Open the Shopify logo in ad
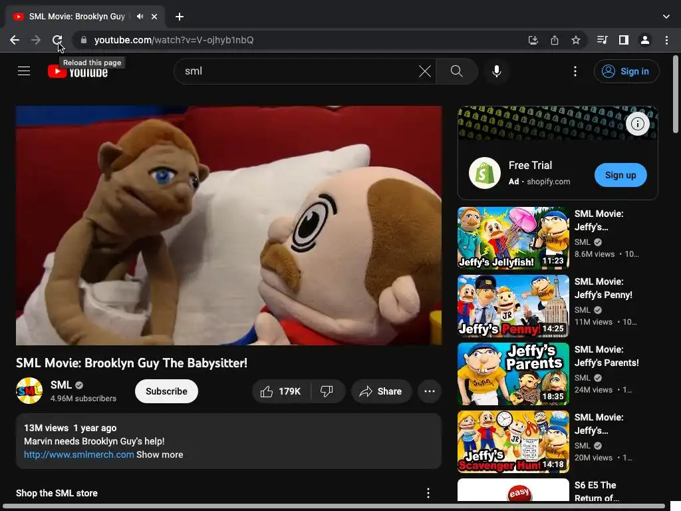 point(485,173)
